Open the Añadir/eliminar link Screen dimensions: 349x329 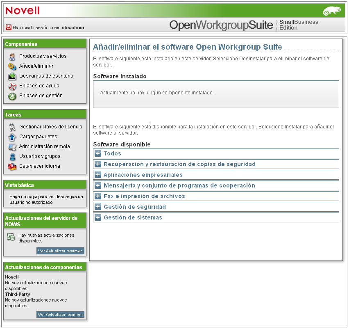(x=36, y=66)
